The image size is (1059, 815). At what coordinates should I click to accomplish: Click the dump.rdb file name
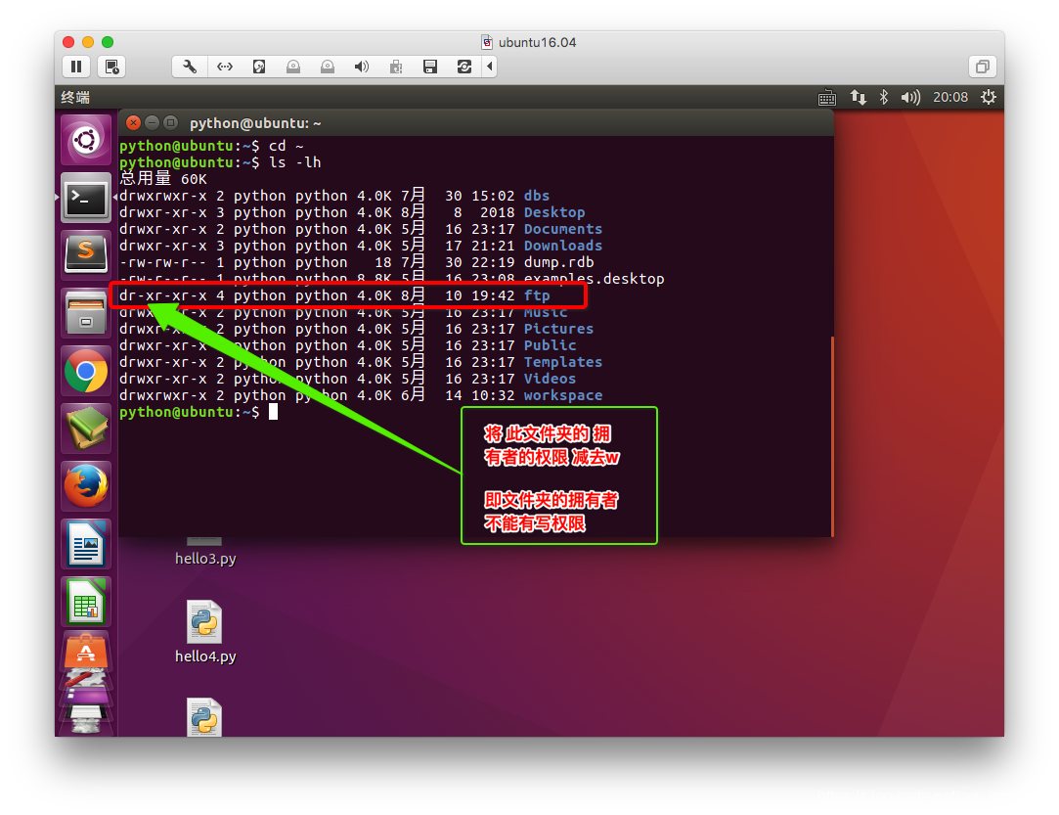point(559,262)
